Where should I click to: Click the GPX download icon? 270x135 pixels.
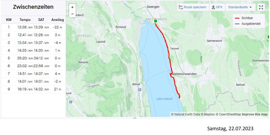coord(213,7)
